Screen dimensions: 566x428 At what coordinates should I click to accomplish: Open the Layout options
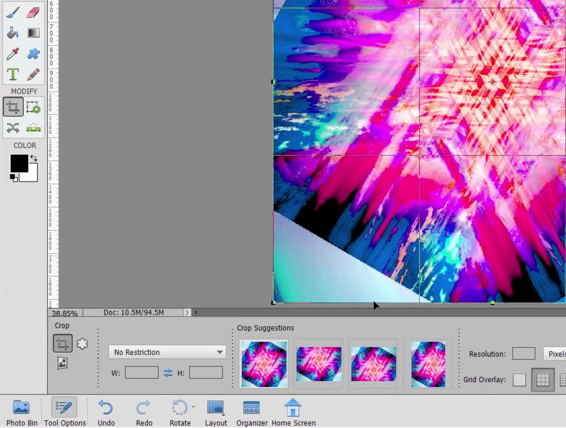coord(216,412)
